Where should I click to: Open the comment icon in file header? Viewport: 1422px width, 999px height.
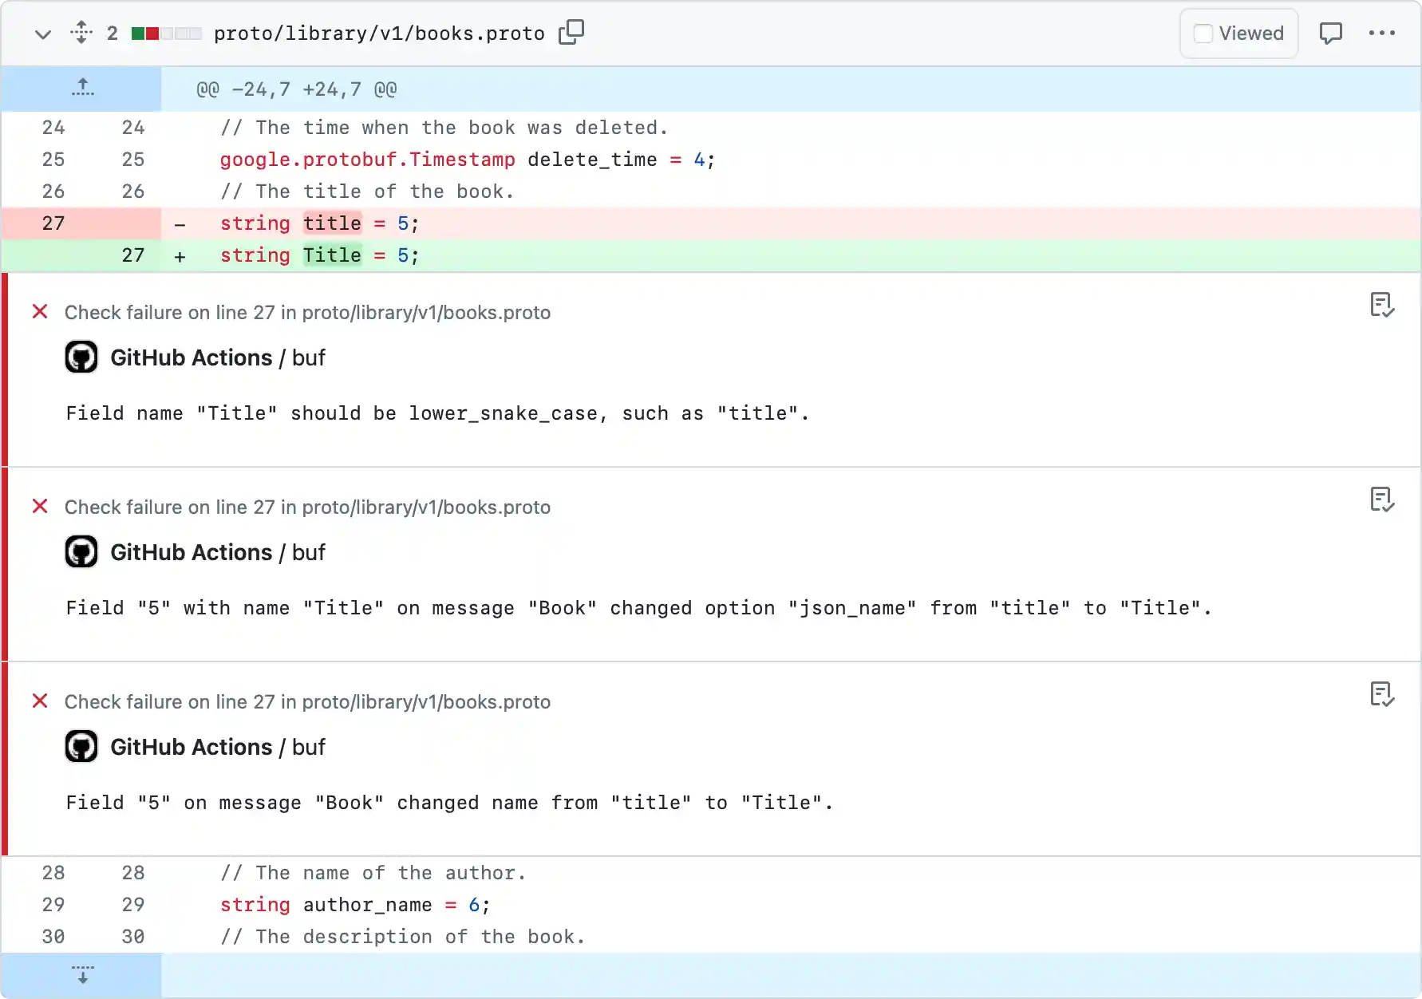pos(1332,33)
